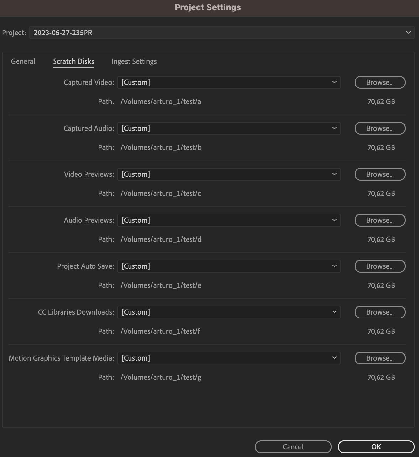The height and width of the screenshot is (457, 419).
Task: Switch to the General tab
Action: pyautogui.click(x=23, y=61)
